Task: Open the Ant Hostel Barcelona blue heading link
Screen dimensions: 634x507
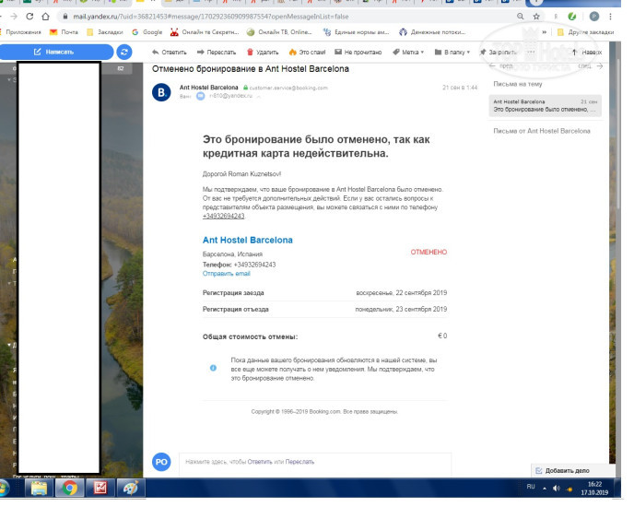Action: click(248, 240)
